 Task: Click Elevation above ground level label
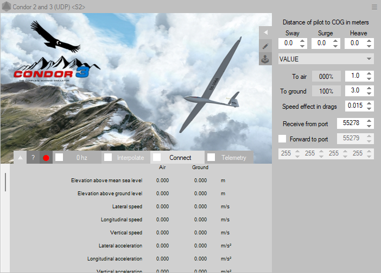click(110, 194)
